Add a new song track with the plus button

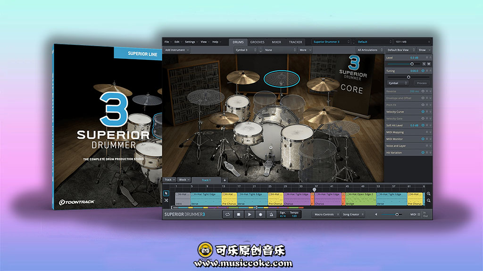pos(225,180)
